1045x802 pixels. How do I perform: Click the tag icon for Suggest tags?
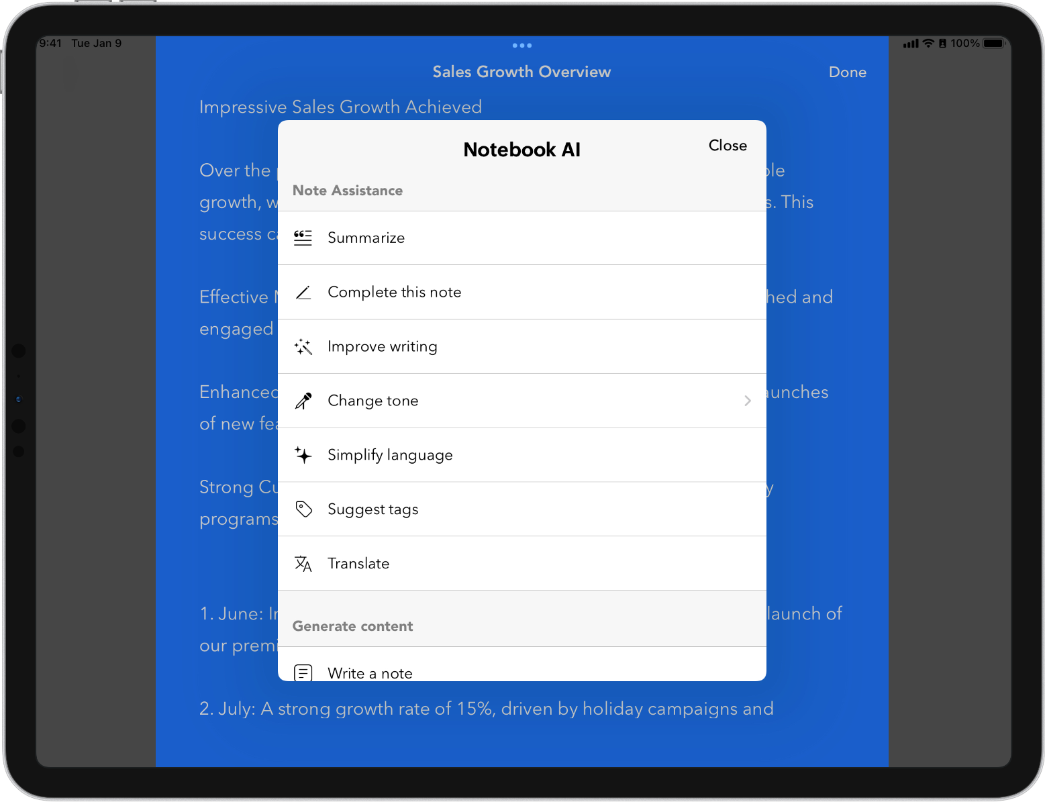303,509
